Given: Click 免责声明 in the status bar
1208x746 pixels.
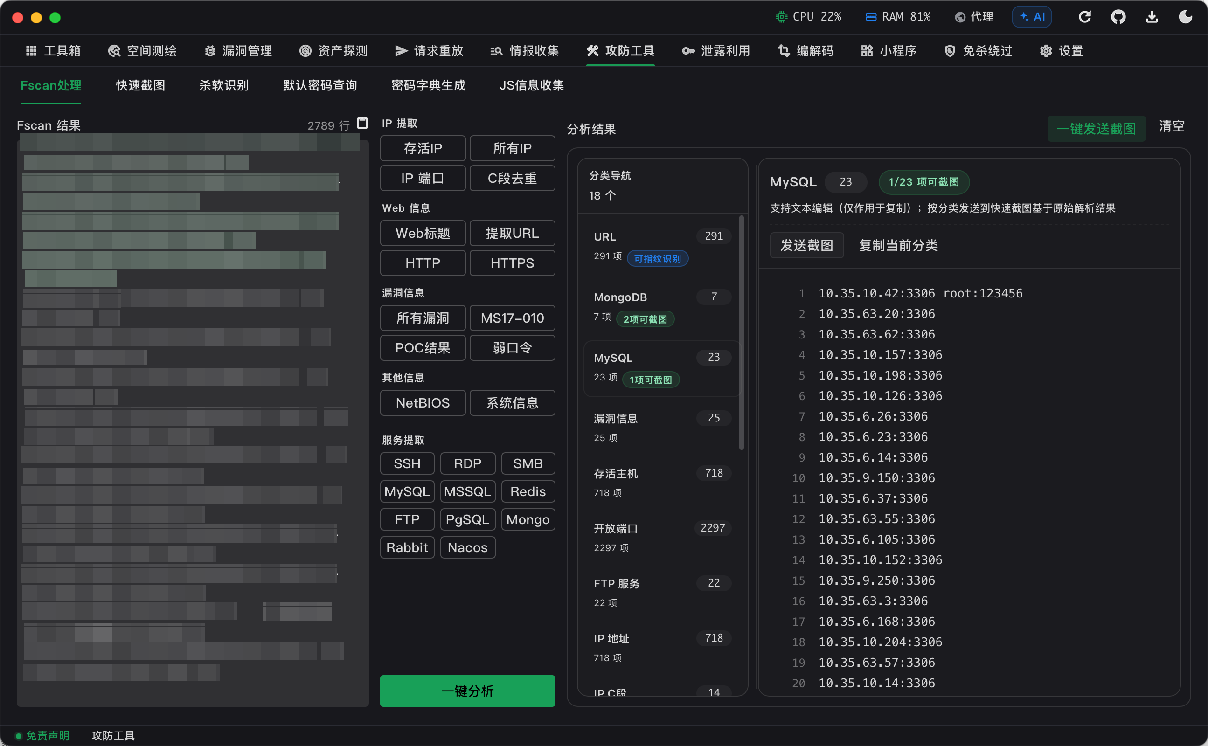Looking at the screenshot, I should [x=48, y=736].
